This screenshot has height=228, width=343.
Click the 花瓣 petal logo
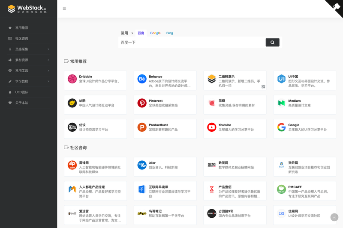point(211,103)
